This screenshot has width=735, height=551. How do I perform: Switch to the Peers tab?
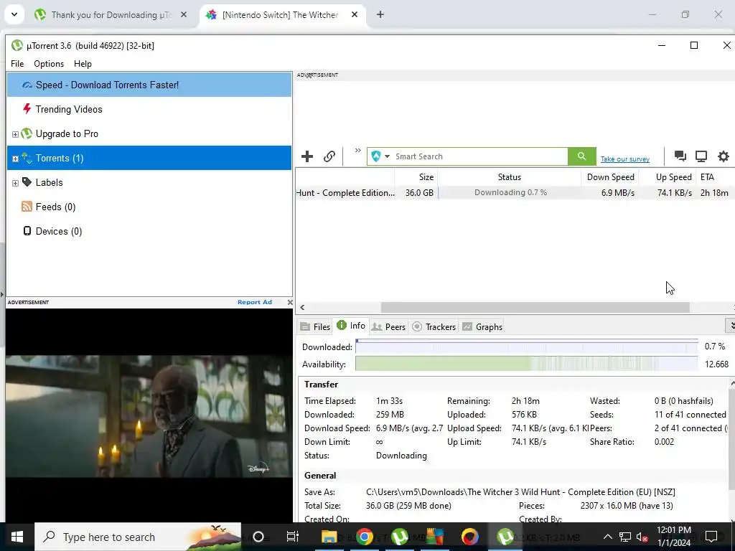pos(388,326)
